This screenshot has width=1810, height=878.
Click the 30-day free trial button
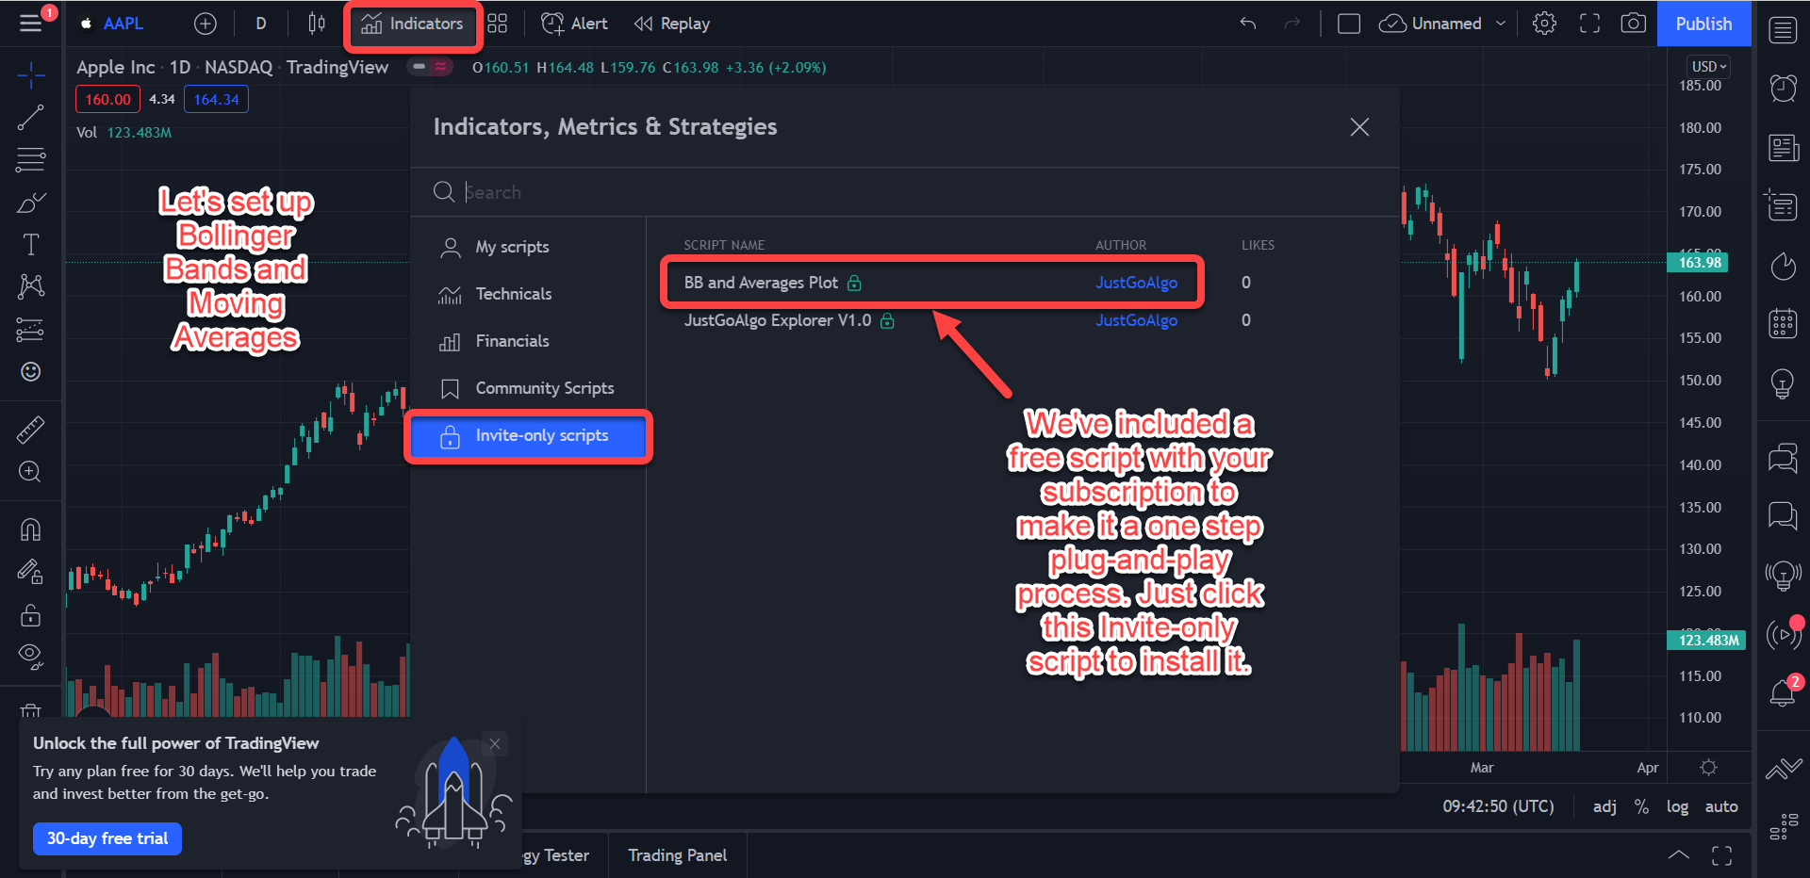[107, 838]
